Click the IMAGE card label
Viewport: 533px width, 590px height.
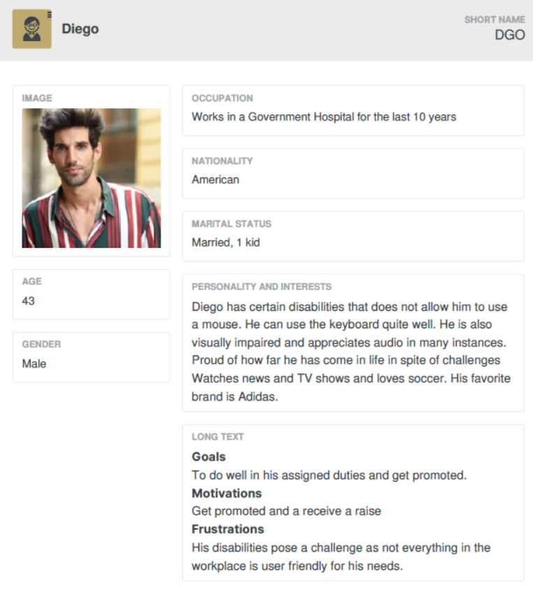coord(37,98)
